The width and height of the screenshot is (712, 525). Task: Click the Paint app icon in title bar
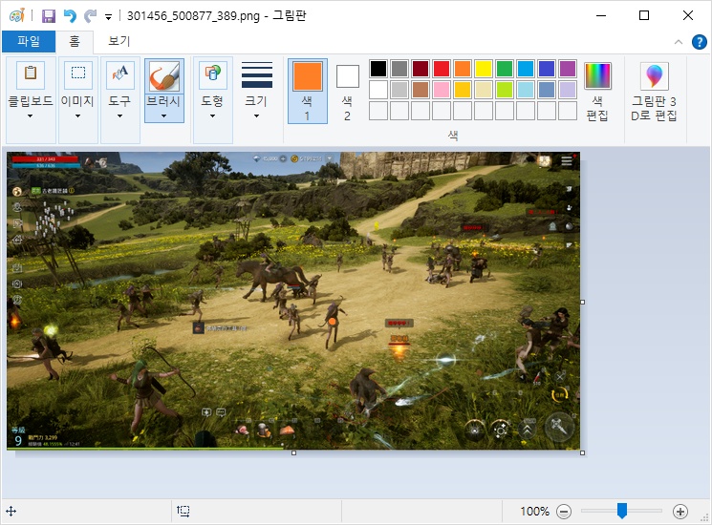pyautogui.click(x=17, y=16)
